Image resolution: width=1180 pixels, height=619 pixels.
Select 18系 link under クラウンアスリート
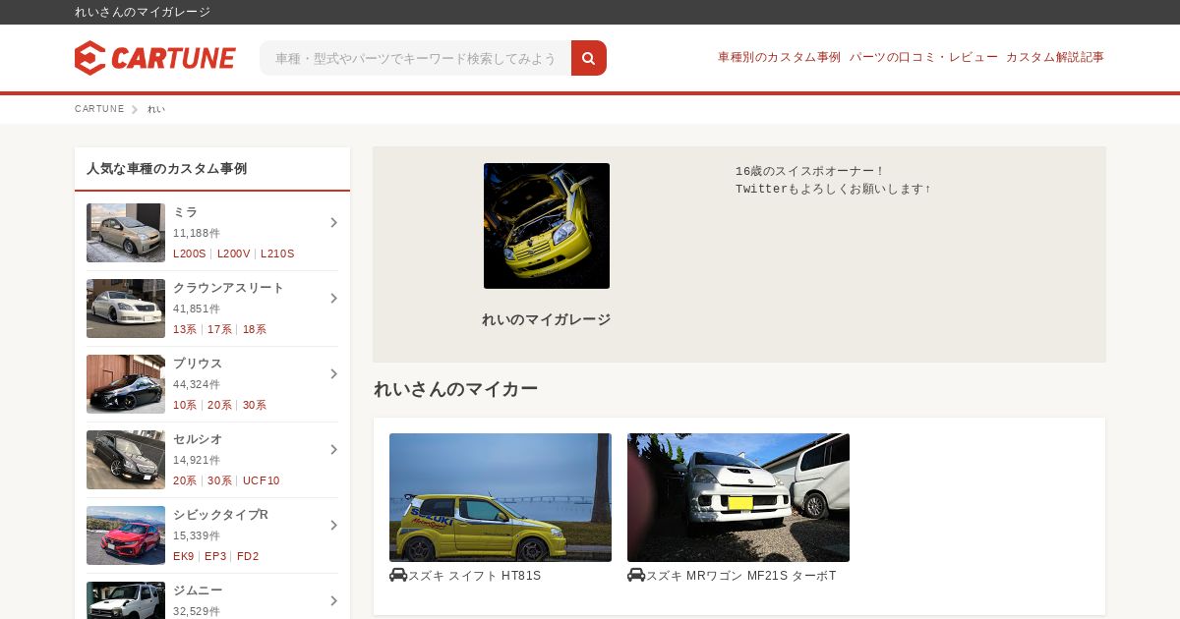255,329
